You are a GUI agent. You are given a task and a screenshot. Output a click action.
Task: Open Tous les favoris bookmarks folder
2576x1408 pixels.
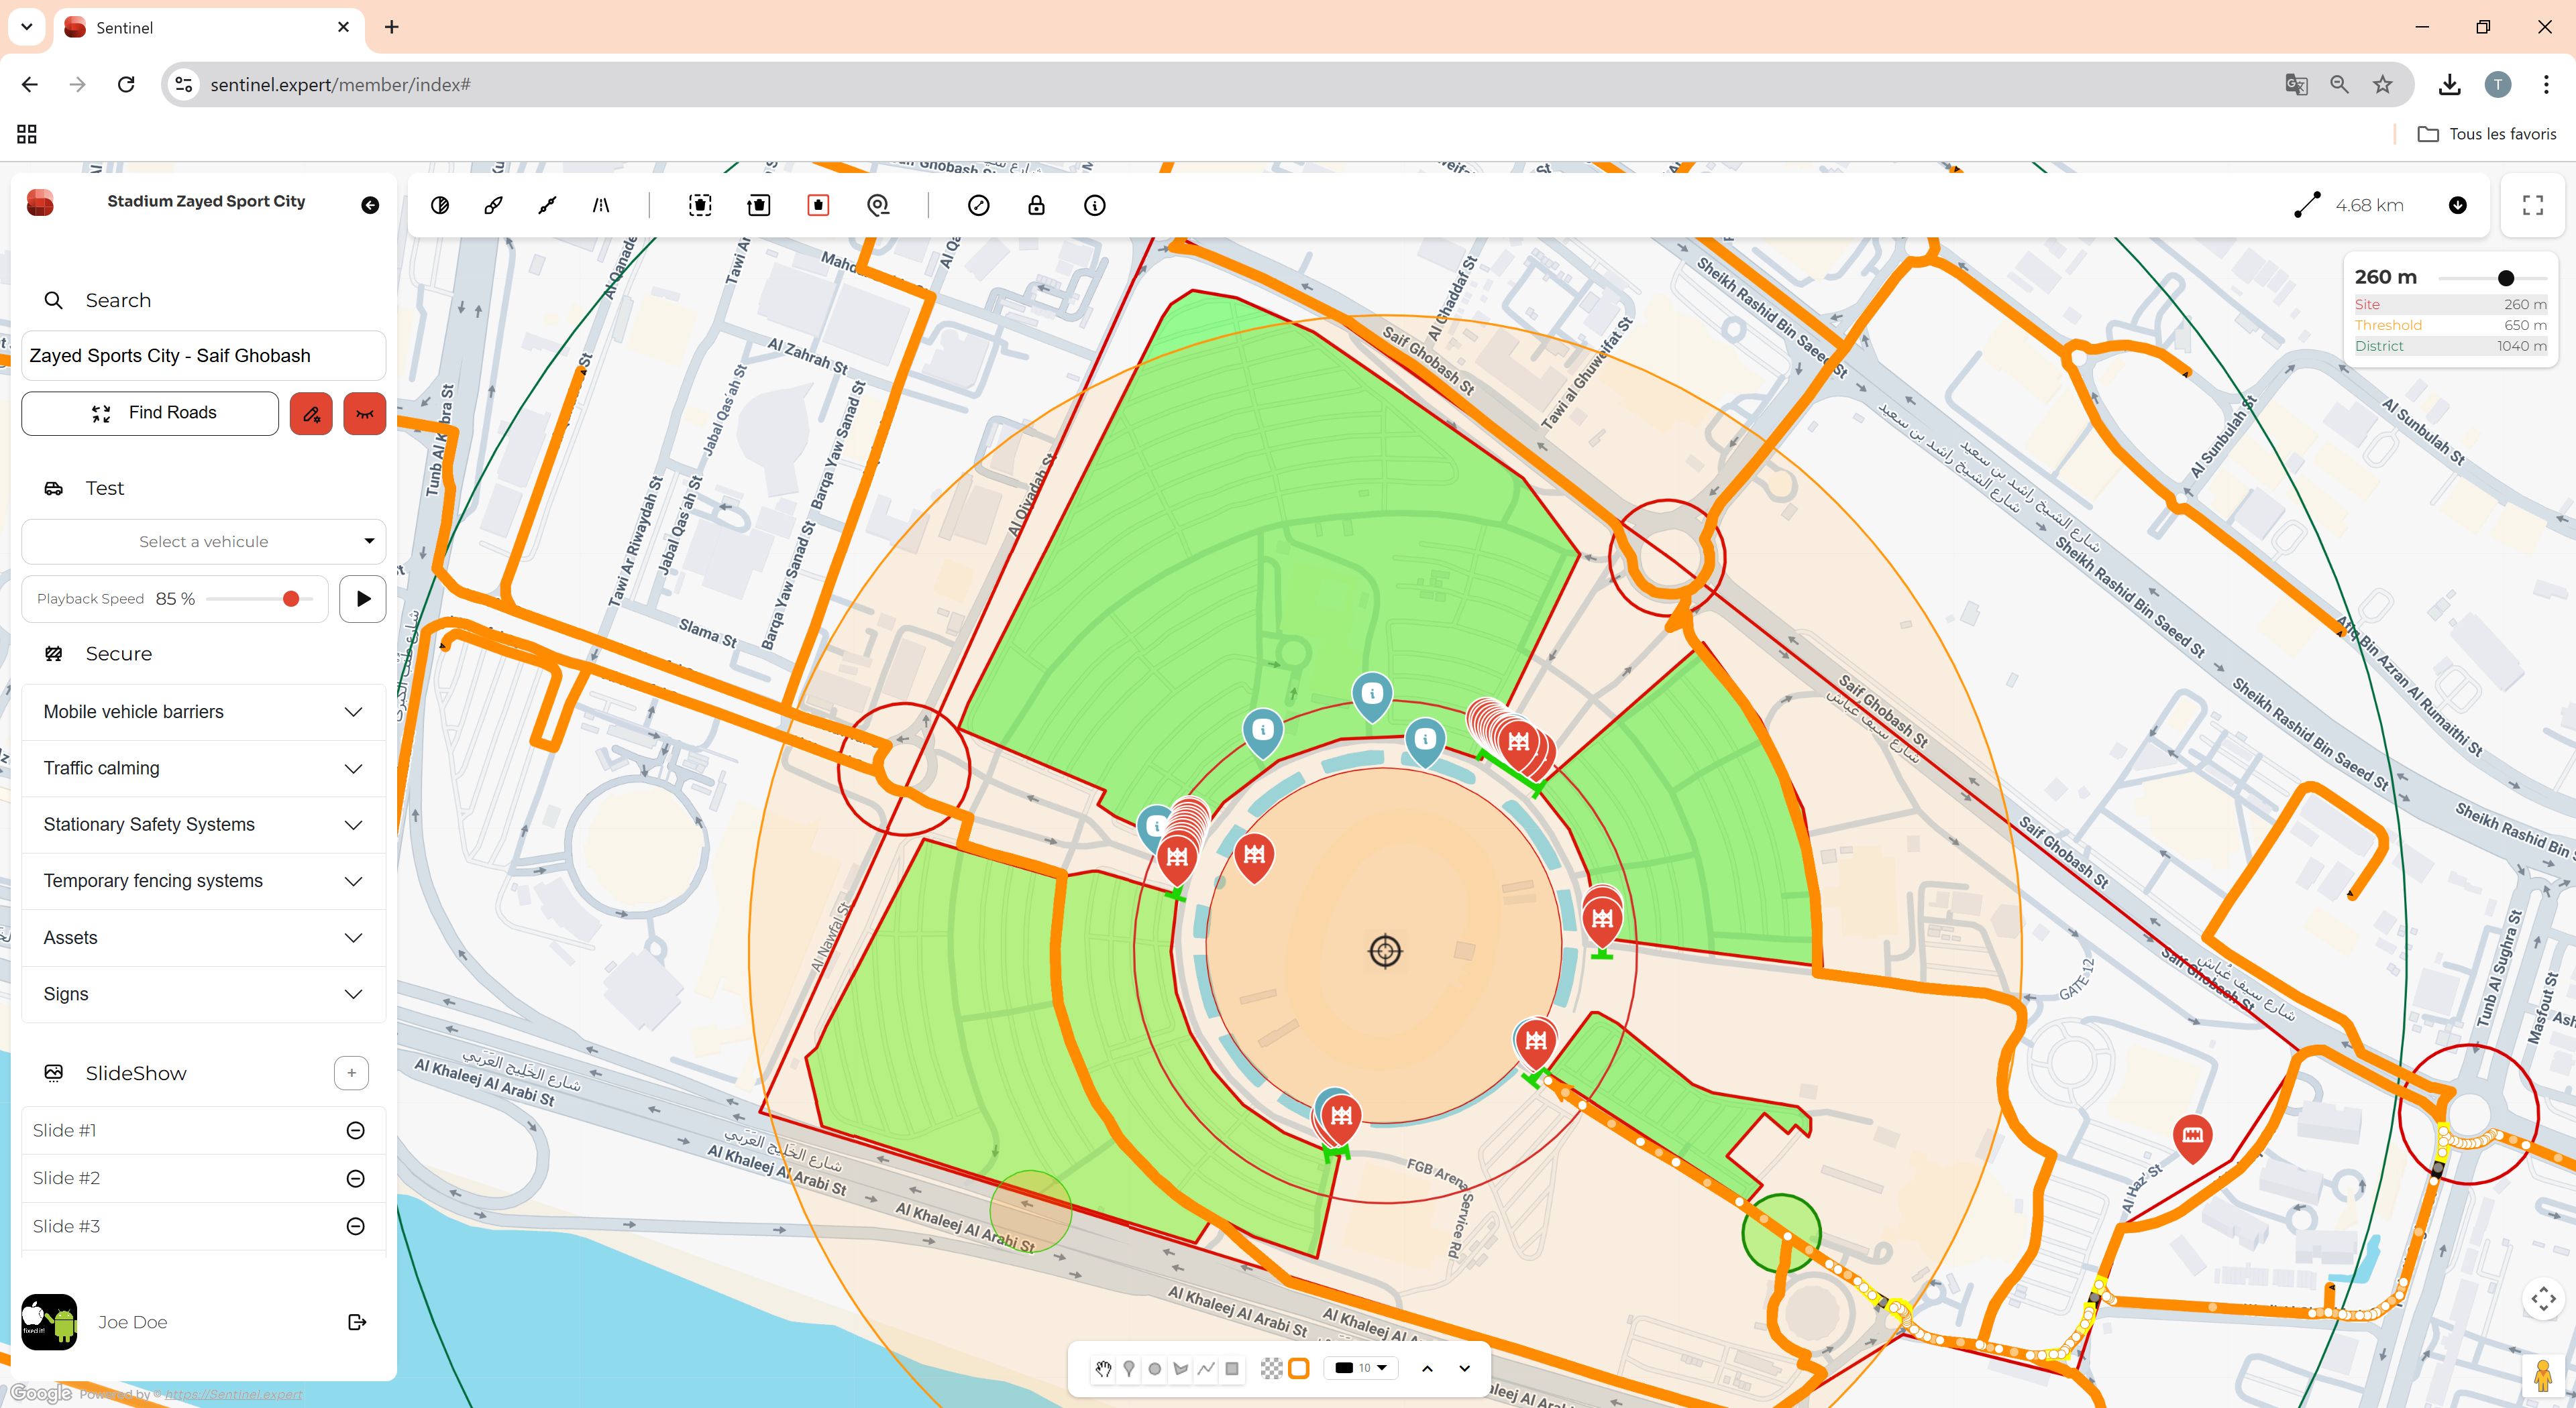coord(2487,134)
